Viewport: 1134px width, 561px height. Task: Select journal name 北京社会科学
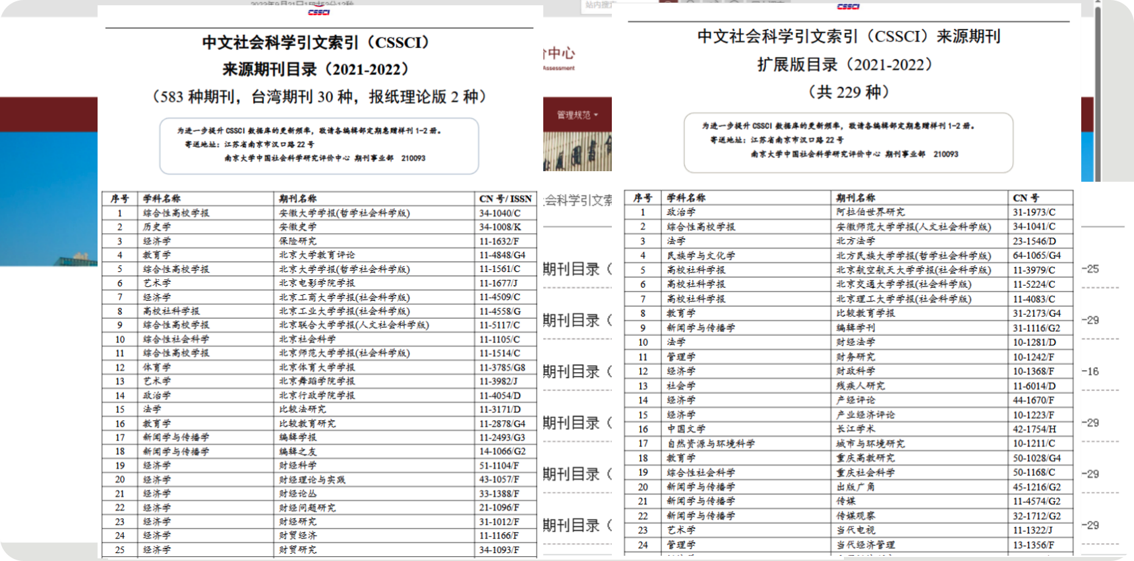pyautogui.click(x=307, y=339)
